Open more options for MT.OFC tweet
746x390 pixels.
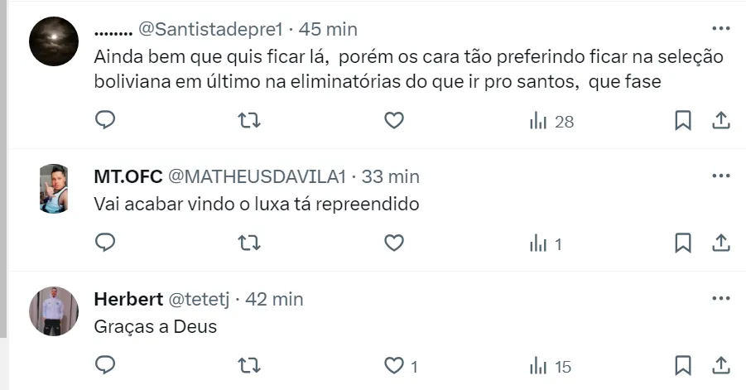pos(720,176)
